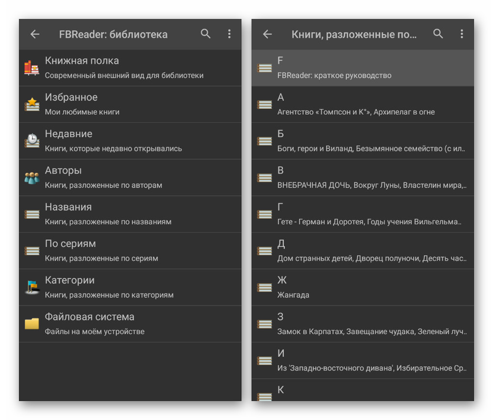493x420 pixels.
Task: Click the title 'Книги, разложенные по...'
Action: click(354, 34)
